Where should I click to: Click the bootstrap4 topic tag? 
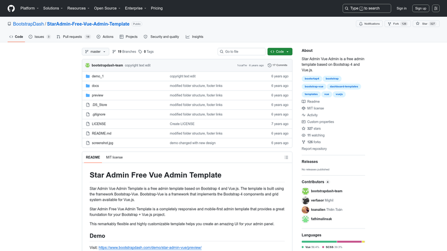tap(312, 79)
